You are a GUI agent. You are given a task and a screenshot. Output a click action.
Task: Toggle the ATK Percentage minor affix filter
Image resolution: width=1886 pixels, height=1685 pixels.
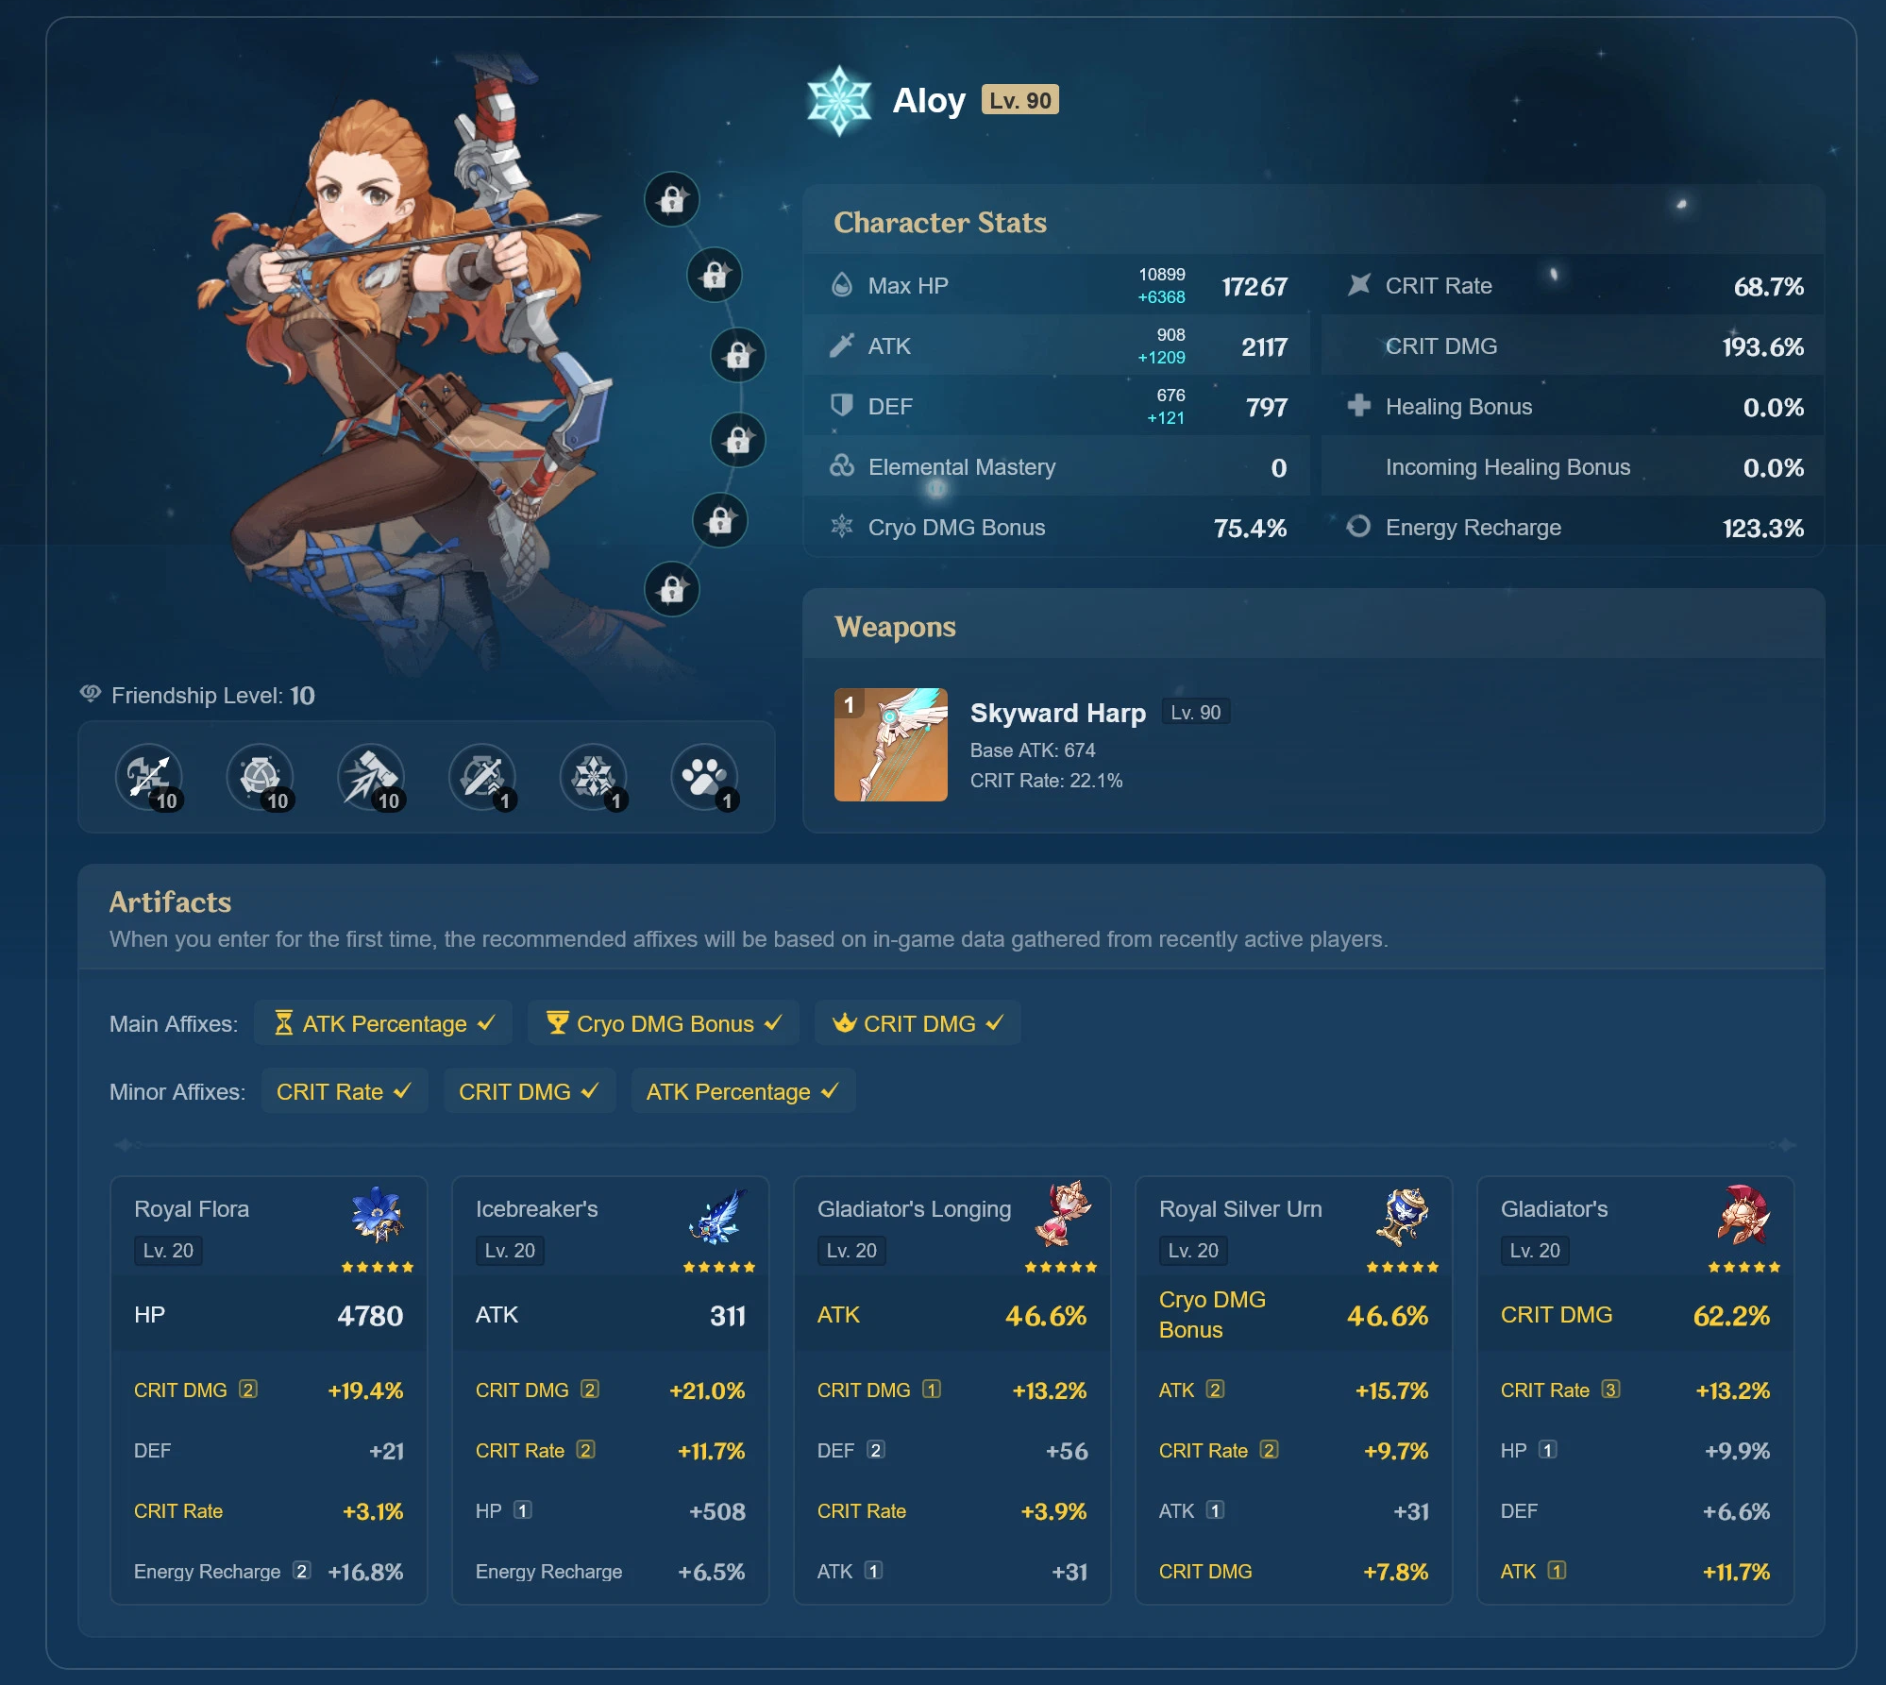tap(743, 1091)
